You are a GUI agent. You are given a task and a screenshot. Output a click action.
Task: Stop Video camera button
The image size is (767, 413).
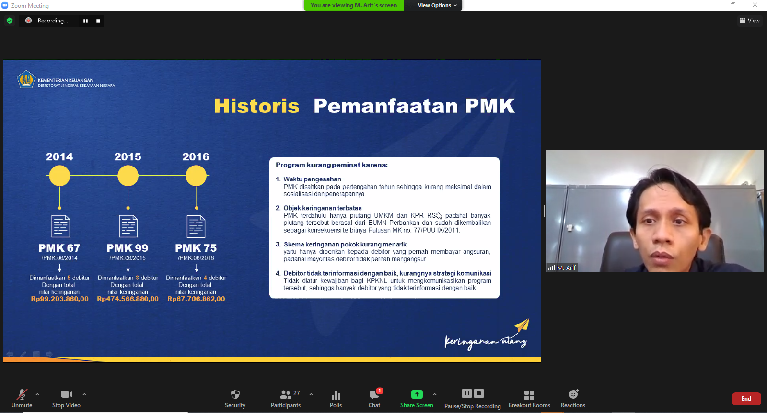(x=66, y=398)
